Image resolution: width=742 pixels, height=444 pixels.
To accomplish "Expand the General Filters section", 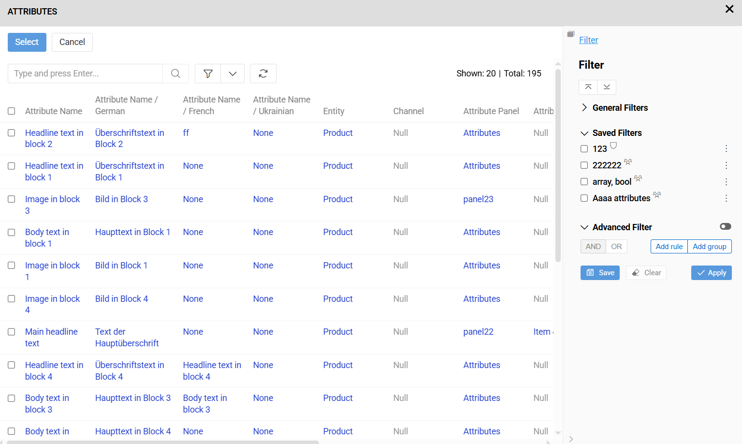I will [584, 108].
